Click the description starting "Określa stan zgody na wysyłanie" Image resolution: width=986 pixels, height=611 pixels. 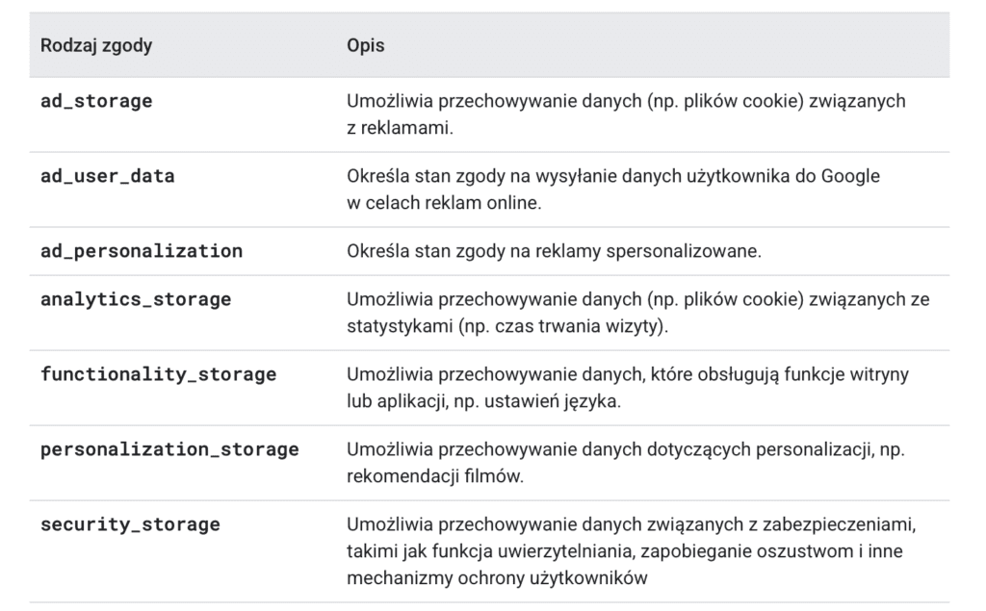613,176
